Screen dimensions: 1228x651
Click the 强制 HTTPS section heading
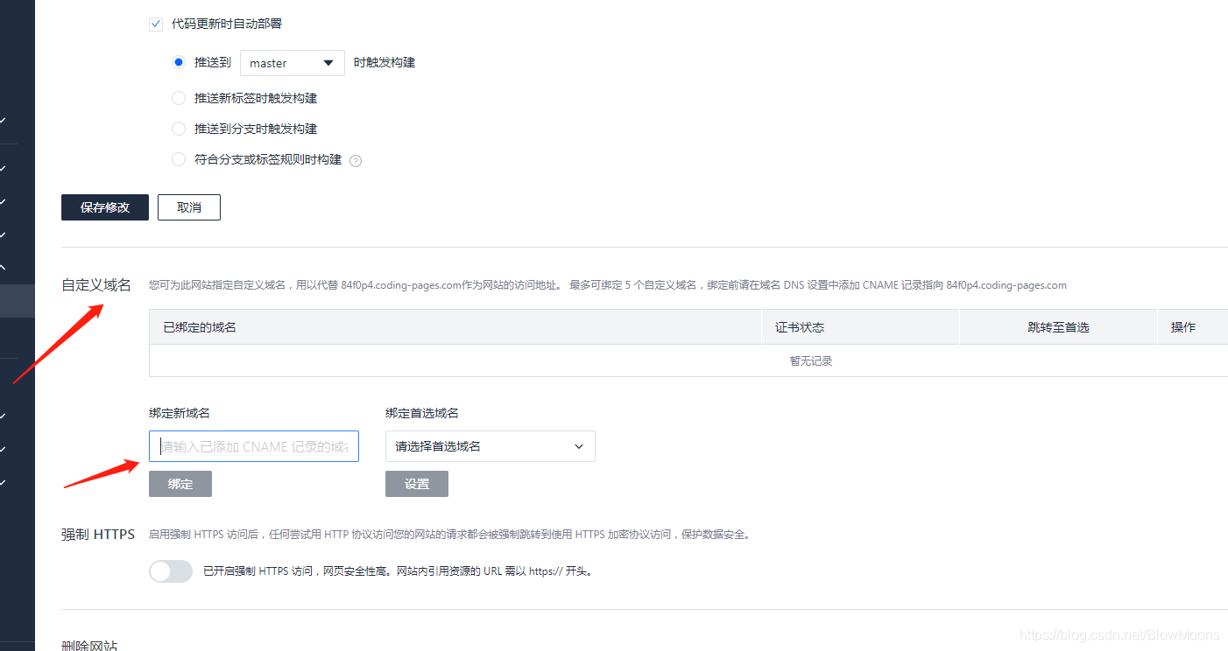[x=98, y=535]
